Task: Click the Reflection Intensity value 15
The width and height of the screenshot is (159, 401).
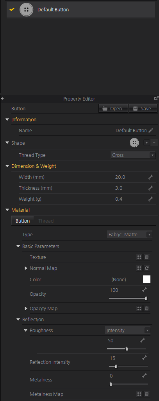Action: (x=113, y=358)
